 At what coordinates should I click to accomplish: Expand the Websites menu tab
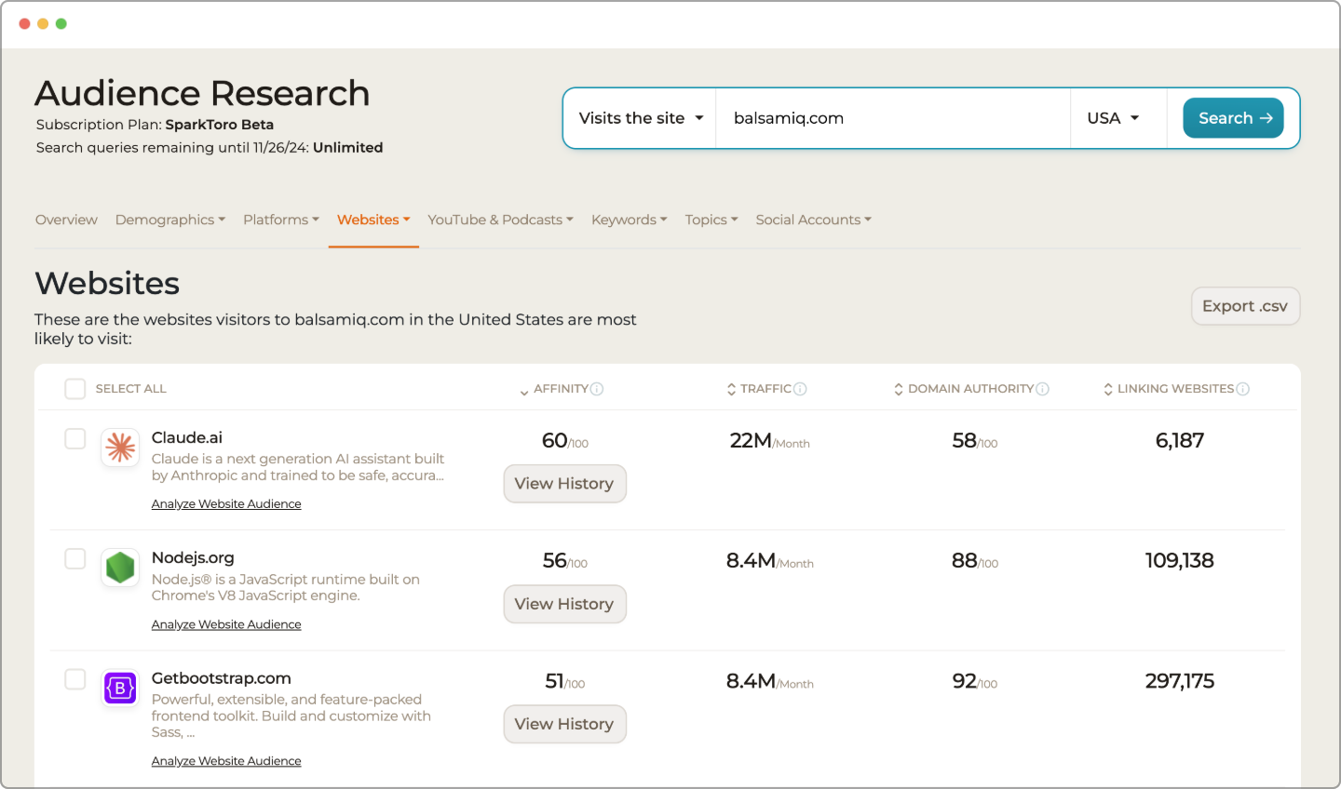pyautogui.click(x=373, y=220)
